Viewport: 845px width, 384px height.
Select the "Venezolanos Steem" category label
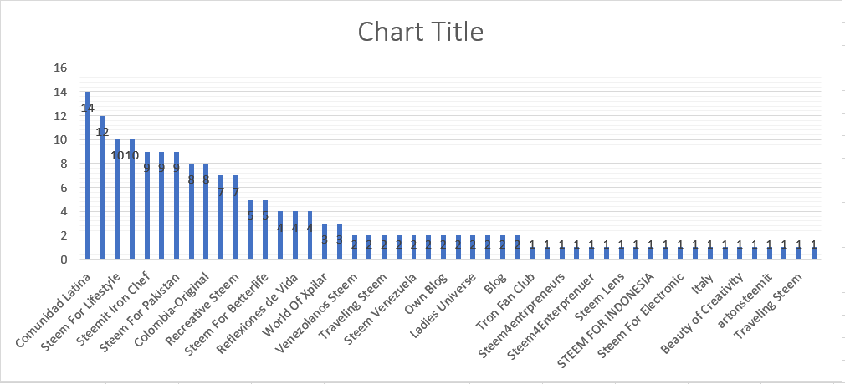(316, 312)
